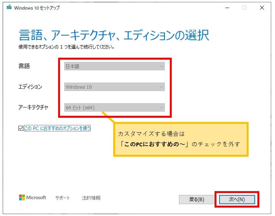Open the サポート link
This screenshot has width=275, height=216.
click(62, 198)
